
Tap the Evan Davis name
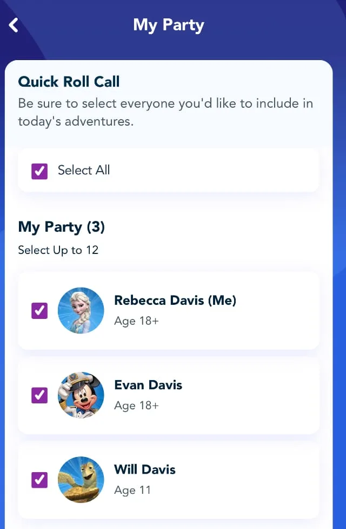(x=148, y=385)
